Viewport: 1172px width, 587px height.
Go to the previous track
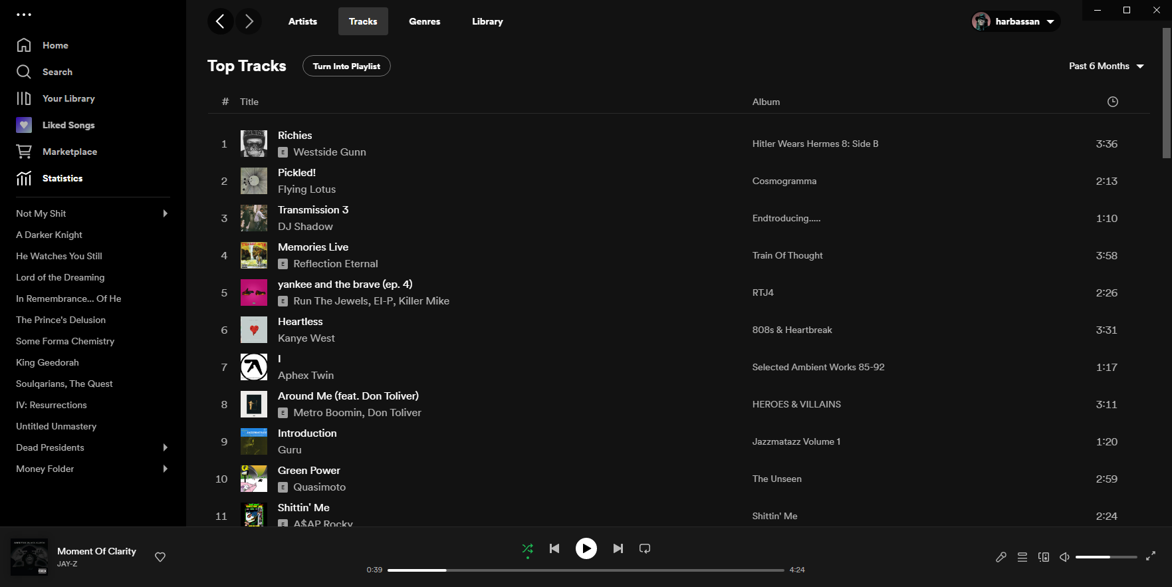[x=554, y=548]
